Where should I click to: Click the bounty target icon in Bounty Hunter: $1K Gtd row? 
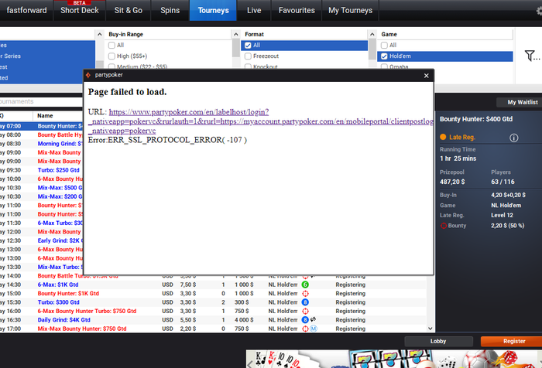[305, 294]
